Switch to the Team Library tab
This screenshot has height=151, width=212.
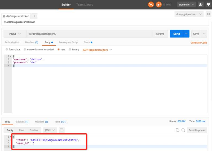click(x=85, y=5)
